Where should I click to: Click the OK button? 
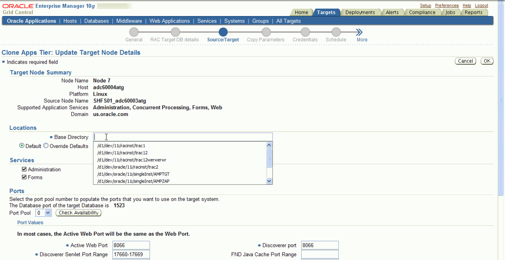click(x=487, y=61)
